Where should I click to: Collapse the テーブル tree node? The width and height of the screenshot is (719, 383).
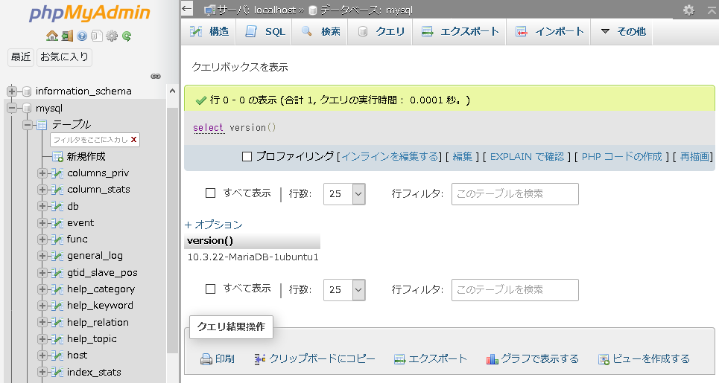[28, 124]
